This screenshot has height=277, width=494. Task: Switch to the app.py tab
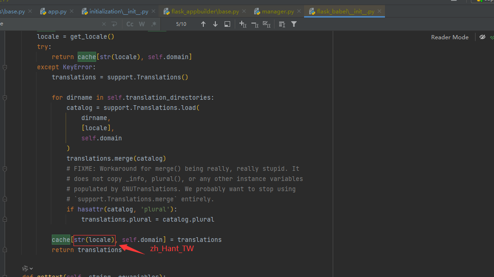click(x=57, y=12)
